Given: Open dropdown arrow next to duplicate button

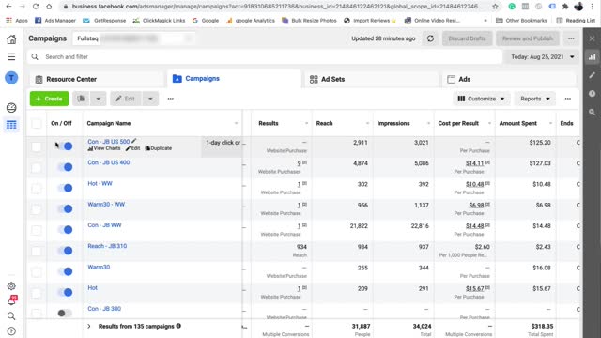Looking at the screenshot, I should (x=98, y=99).
